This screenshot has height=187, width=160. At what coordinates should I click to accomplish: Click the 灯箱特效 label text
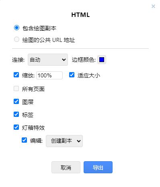[33, 128]
